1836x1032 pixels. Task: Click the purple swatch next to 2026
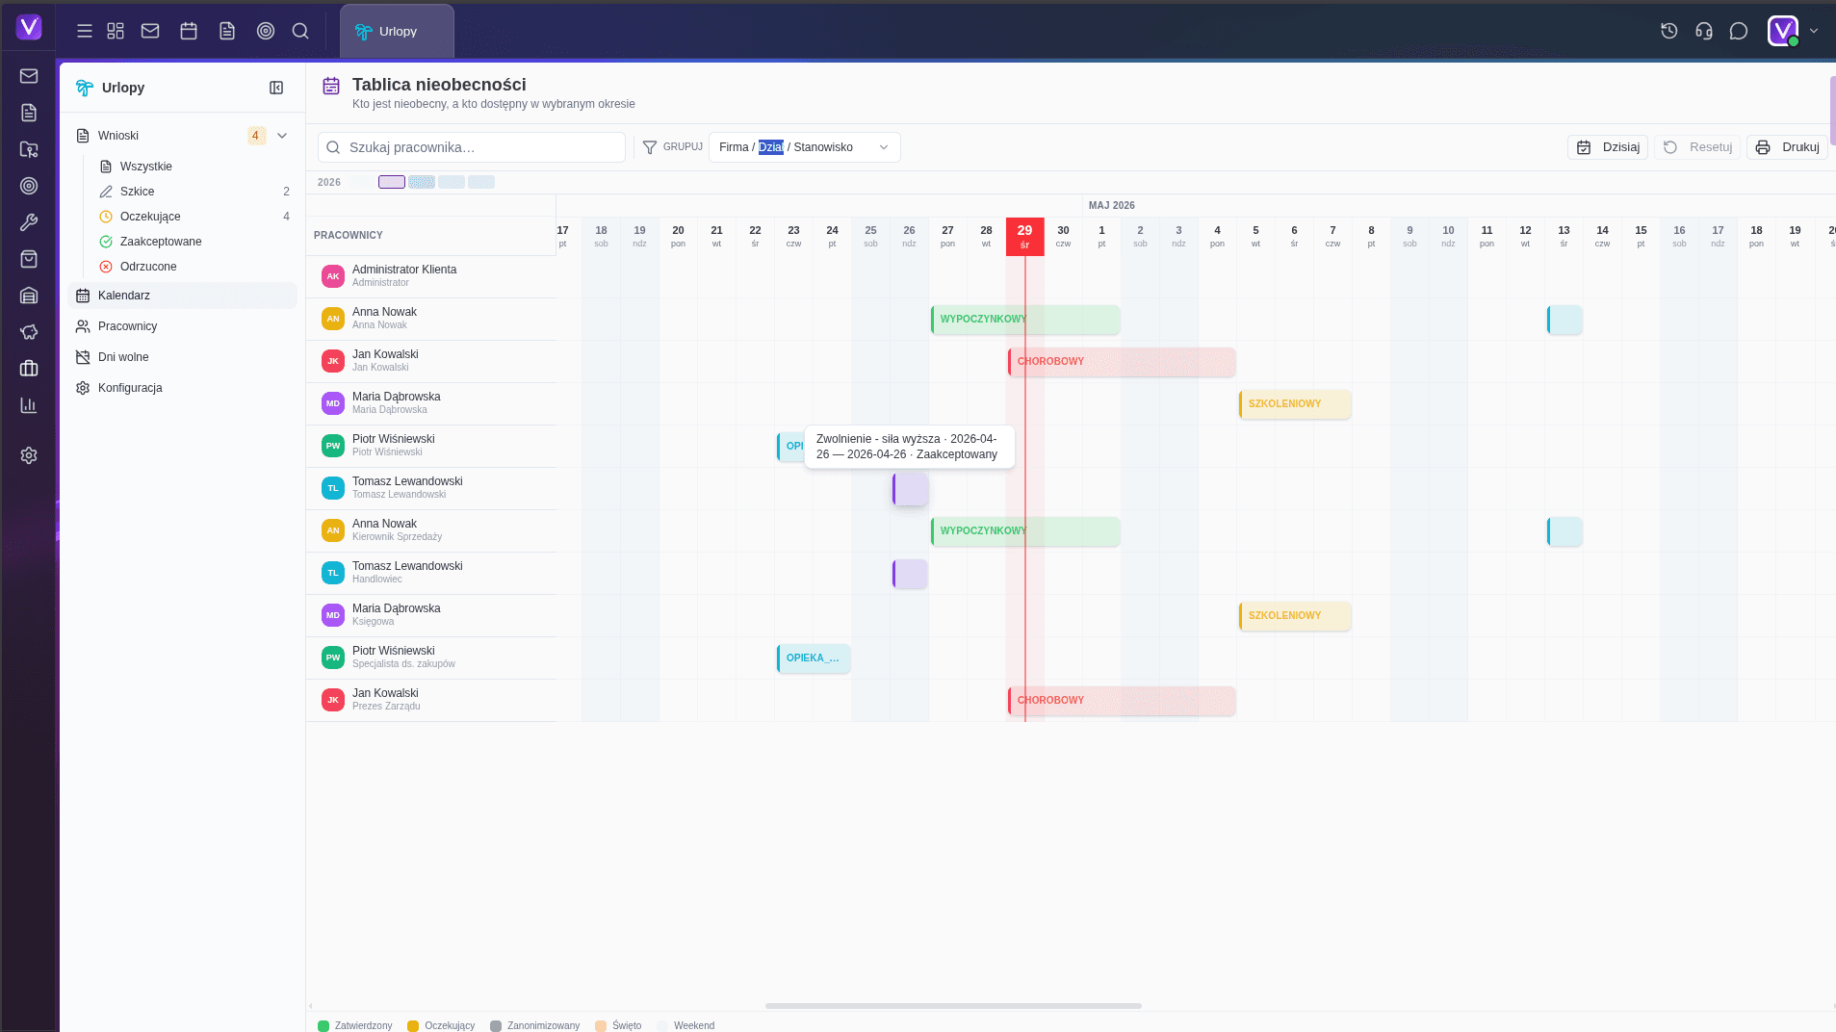click(391, 182)
